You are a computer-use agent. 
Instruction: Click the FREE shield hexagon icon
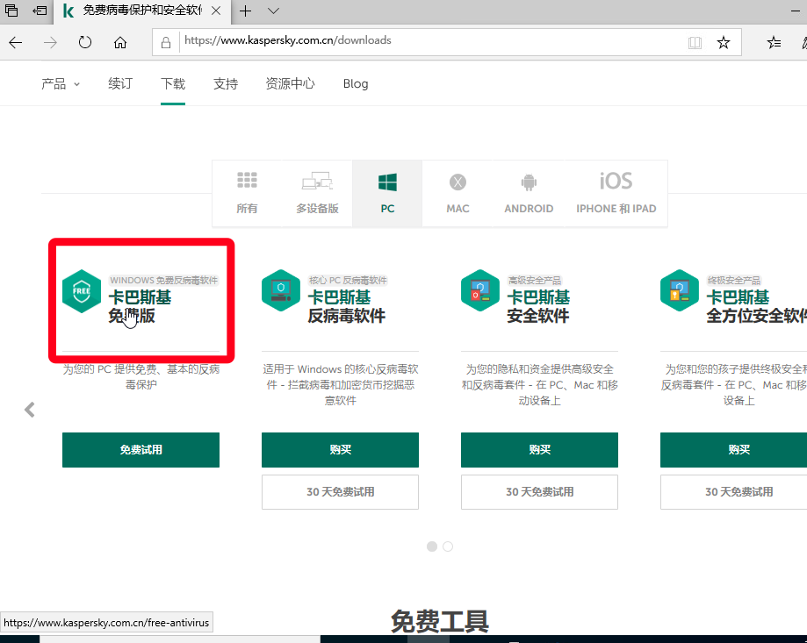(x=82, y=291)
